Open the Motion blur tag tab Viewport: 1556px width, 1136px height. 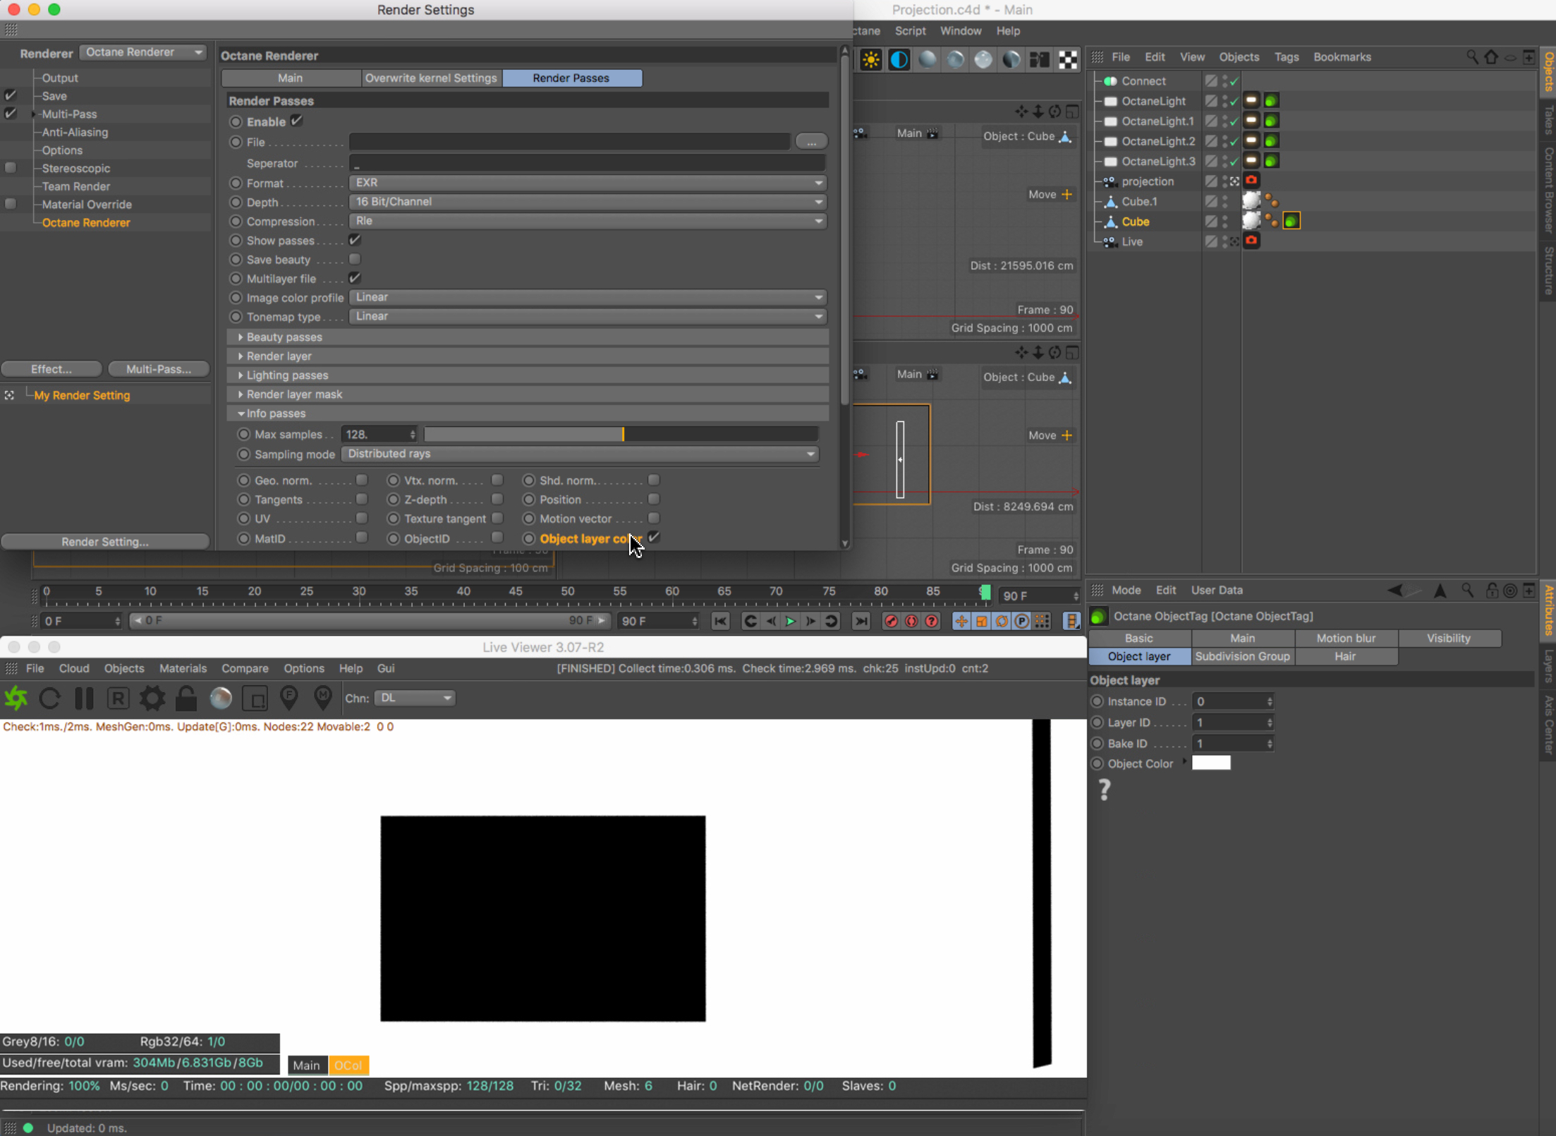1345,638
